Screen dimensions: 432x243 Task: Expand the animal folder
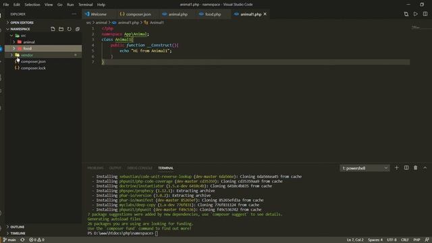point(14,42)
